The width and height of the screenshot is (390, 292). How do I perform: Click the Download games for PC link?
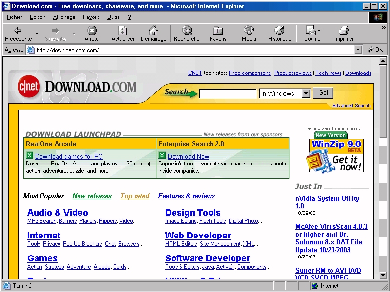point(69,156)
